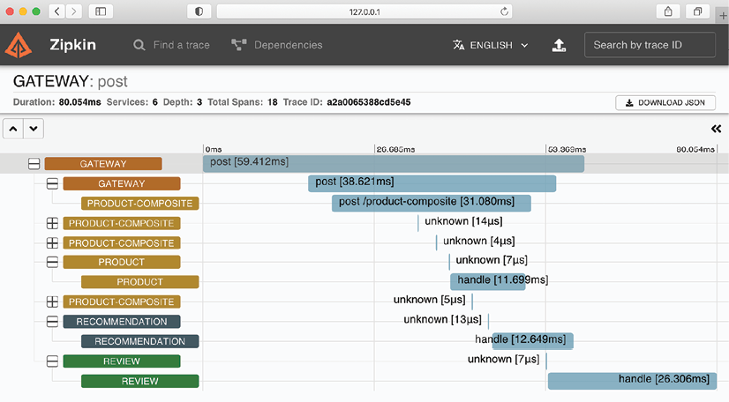The height and width of the screenshot is (402, 729).
Task: Collapse the side panel with double chevron
Action: [716, 129]
